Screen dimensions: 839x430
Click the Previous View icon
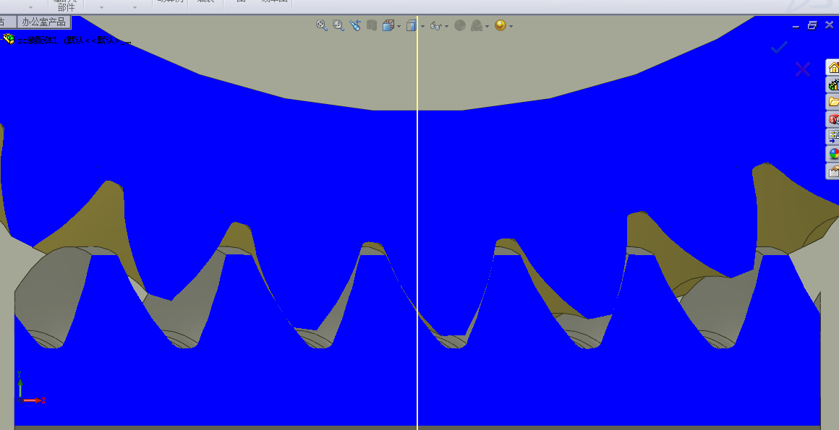(354, 25)
